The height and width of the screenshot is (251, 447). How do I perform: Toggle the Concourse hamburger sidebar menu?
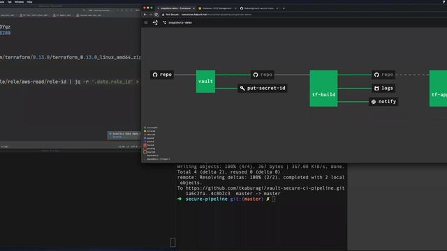(146, 22)
